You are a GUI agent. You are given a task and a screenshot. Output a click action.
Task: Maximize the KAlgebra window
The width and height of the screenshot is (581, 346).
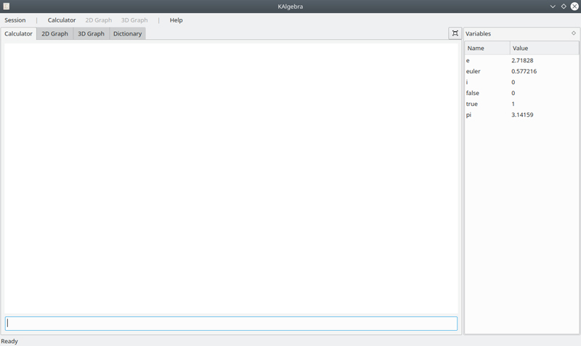pos(564,7)
